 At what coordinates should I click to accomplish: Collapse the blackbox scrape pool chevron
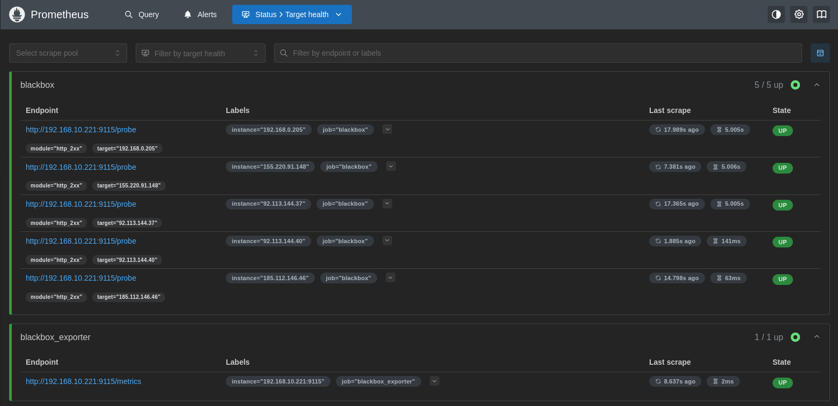click(817, 85)
